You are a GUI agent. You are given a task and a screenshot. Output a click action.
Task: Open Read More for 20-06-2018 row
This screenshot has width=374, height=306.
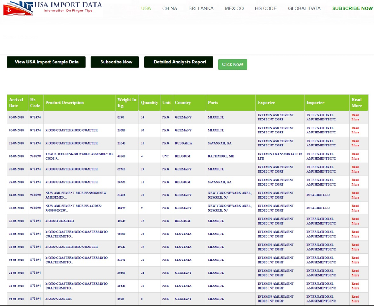tap(355, 169)
